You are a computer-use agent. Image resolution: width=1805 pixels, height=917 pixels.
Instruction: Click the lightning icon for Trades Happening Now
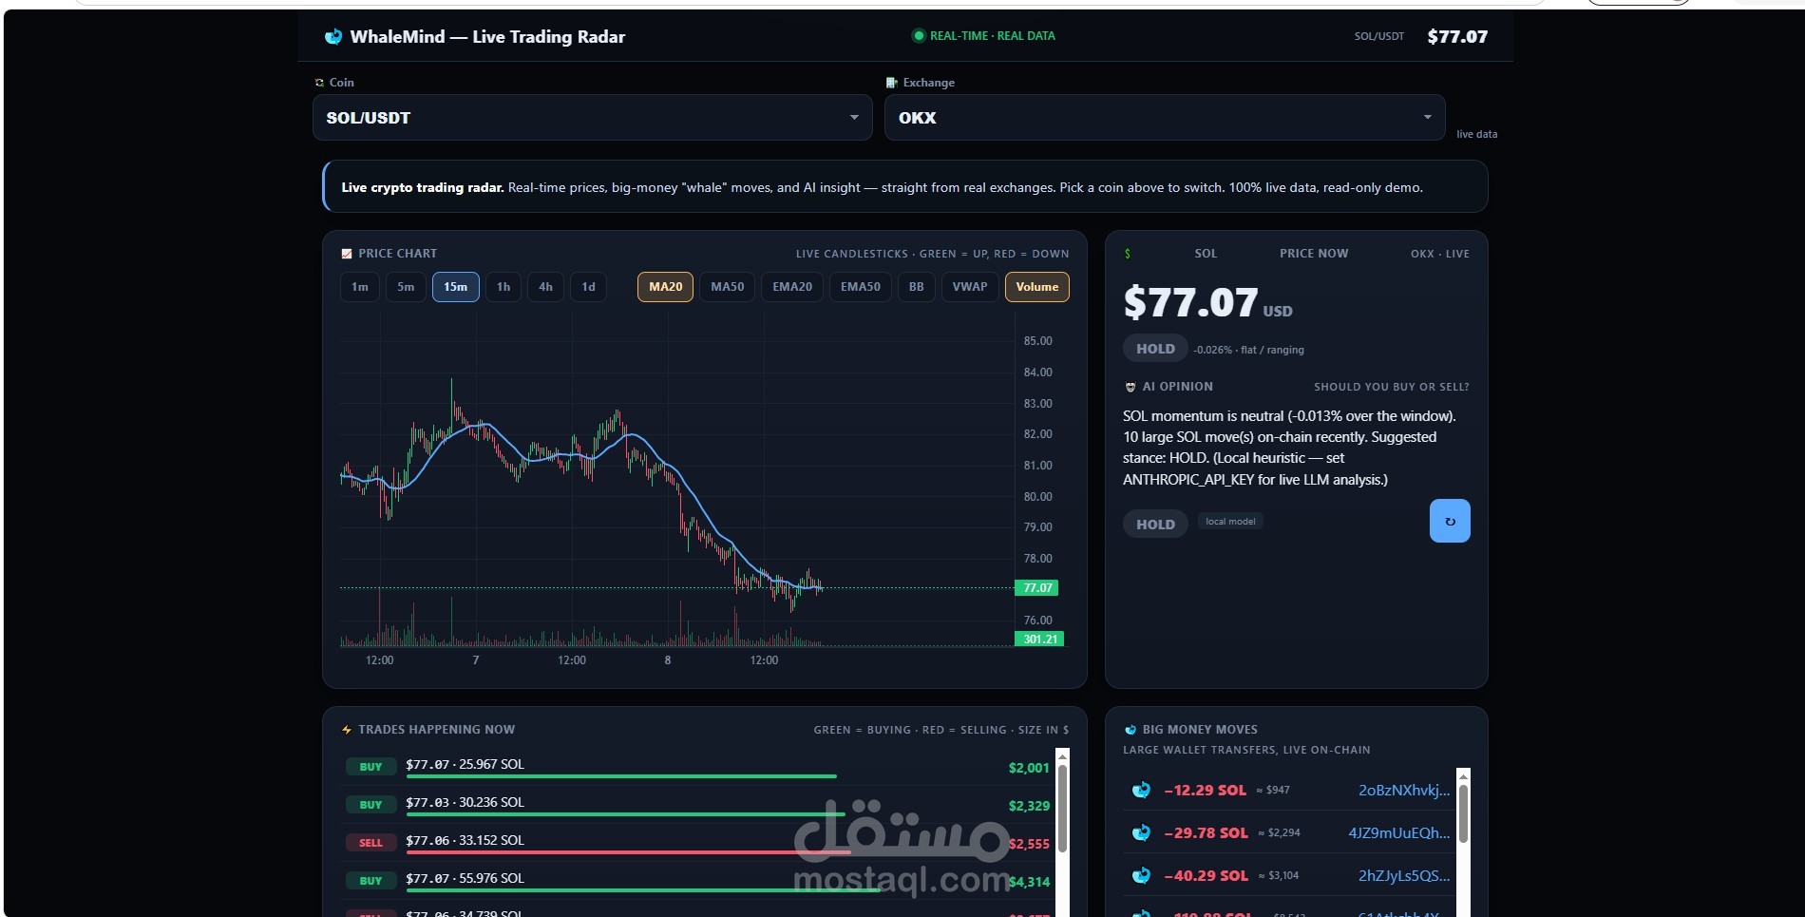(x=347, y=730)
